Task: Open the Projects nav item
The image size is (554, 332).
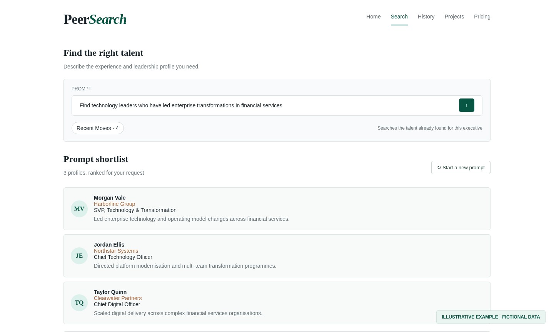Action: tap(454, 17)
